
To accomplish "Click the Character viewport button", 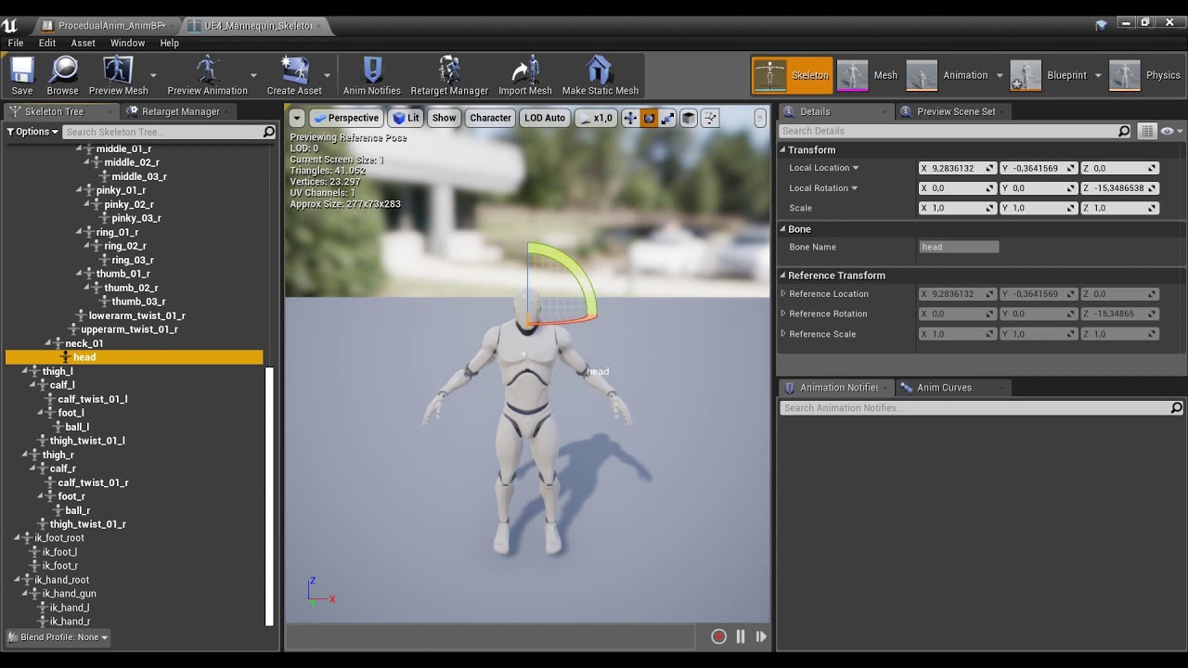I will [490, 118].
